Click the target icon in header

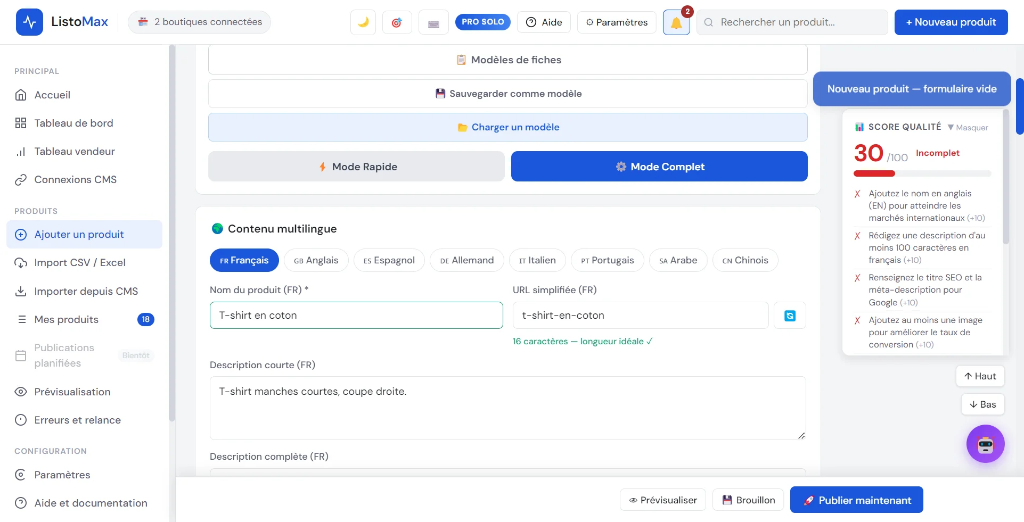pos(397,22)
